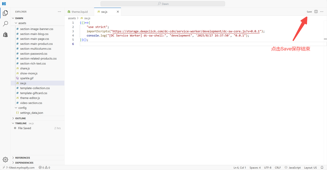Change the CRLF line ending setting
Image resolution: width=327 pixels, height=170 pixels.
coord(278,167)
